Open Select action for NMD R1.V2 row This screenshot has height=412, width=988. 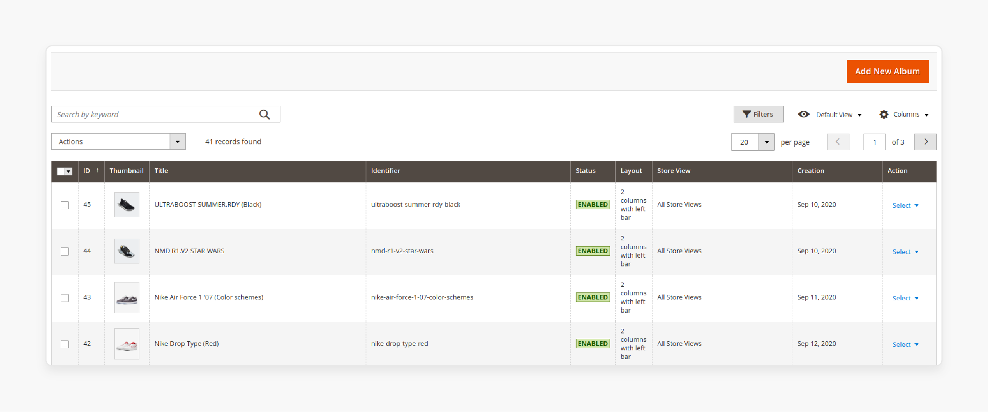[x=905, y=252]
